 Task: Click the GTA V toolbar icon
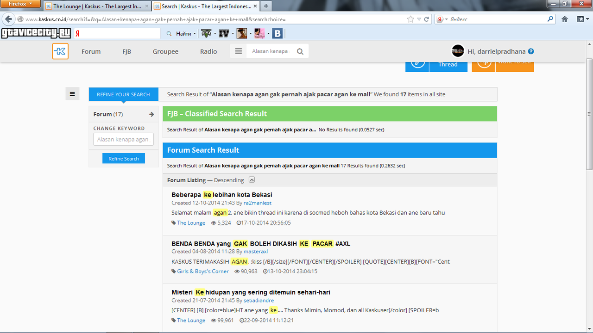[x=206, y=33]
